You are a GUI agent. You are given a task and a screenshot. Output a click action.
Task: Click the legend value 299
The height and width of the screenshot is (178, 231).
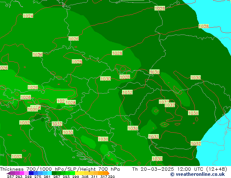click(x=75, y=177)
